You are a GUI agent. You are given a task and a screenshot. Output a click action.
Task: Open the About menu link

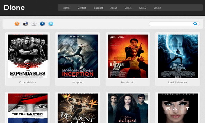114,8
